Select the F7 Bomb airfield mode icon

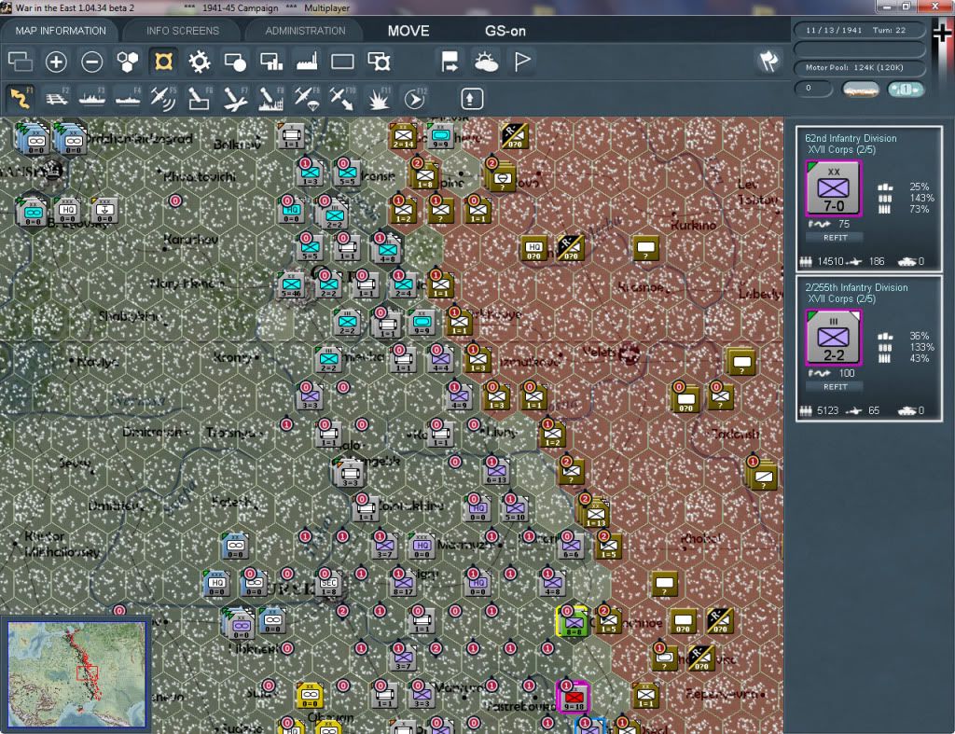pyautogui.click(x=235, y=98)
